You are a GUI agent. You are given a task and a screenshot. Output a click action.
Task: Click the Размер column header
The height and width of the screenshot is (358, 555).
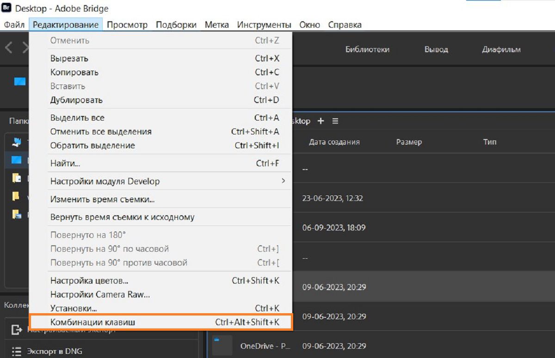pos(409,142)
